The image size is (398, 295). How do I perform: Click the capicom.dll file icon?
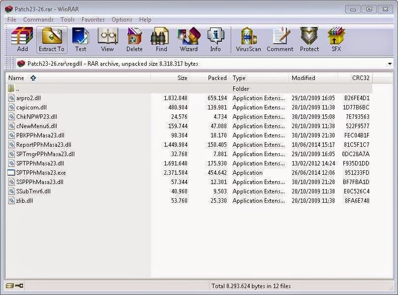coord(11,107)
